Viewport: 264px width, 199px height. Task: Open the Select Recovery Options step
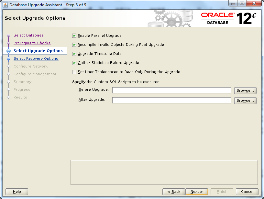tap(36, 58)
